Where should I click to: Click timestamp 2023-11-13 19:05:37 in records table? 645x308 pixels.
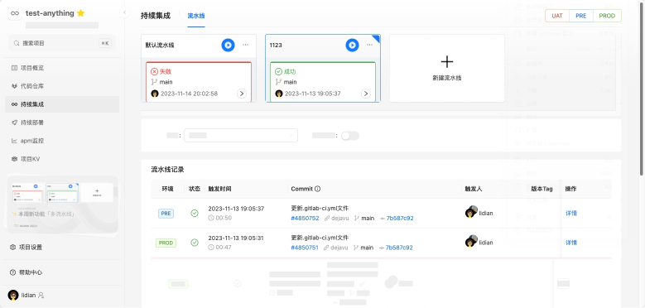(x=236, y=209)
